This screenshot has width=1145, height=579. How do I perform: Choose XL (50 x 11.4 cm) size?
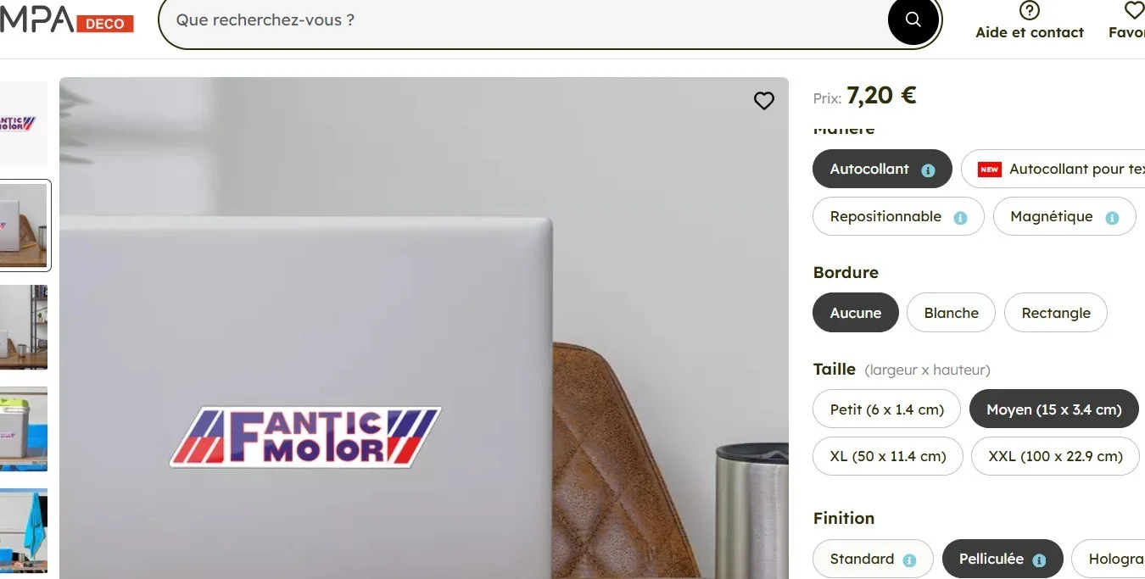pyautogui.click(x=887, y=456)
